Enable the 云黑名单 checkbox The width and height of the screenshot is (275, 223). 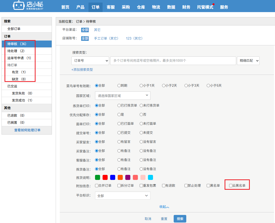[x=231, y=185]
